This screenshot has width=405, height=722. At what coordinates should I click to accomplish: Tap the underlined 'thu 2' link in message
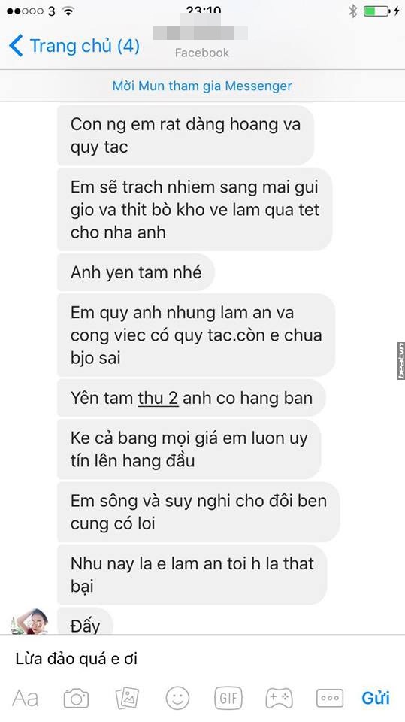pos(158,398)
